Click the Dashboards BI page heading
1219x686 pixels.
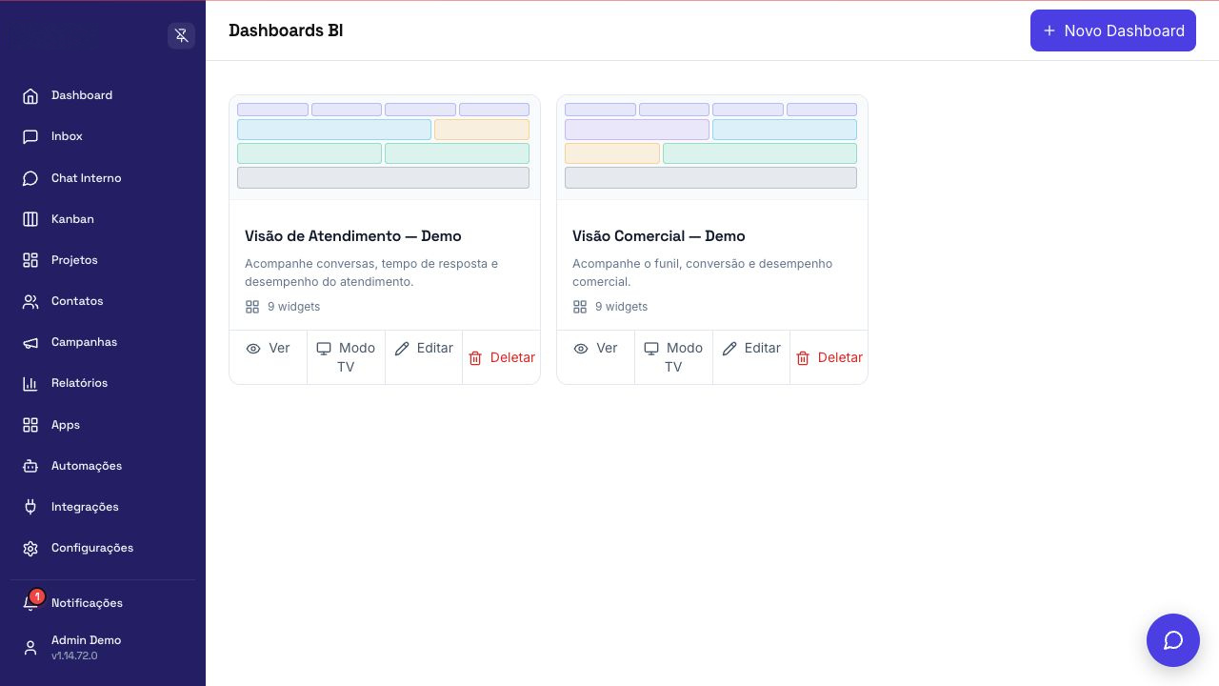click(x=286, y=30)
